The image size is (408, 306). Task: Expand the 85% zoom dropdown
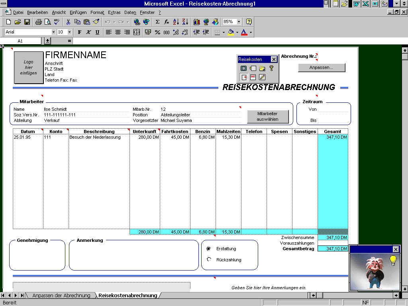[x=239, y=22]
